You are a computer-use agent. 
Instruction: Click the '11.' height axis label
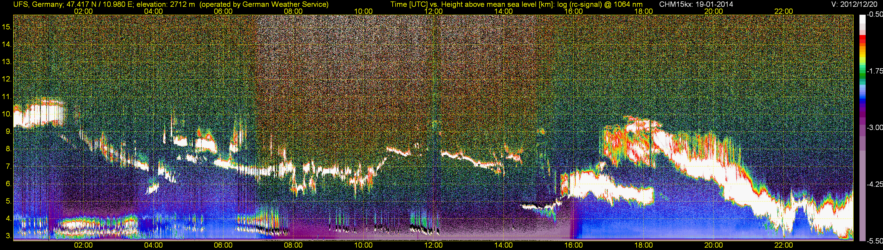7,96
